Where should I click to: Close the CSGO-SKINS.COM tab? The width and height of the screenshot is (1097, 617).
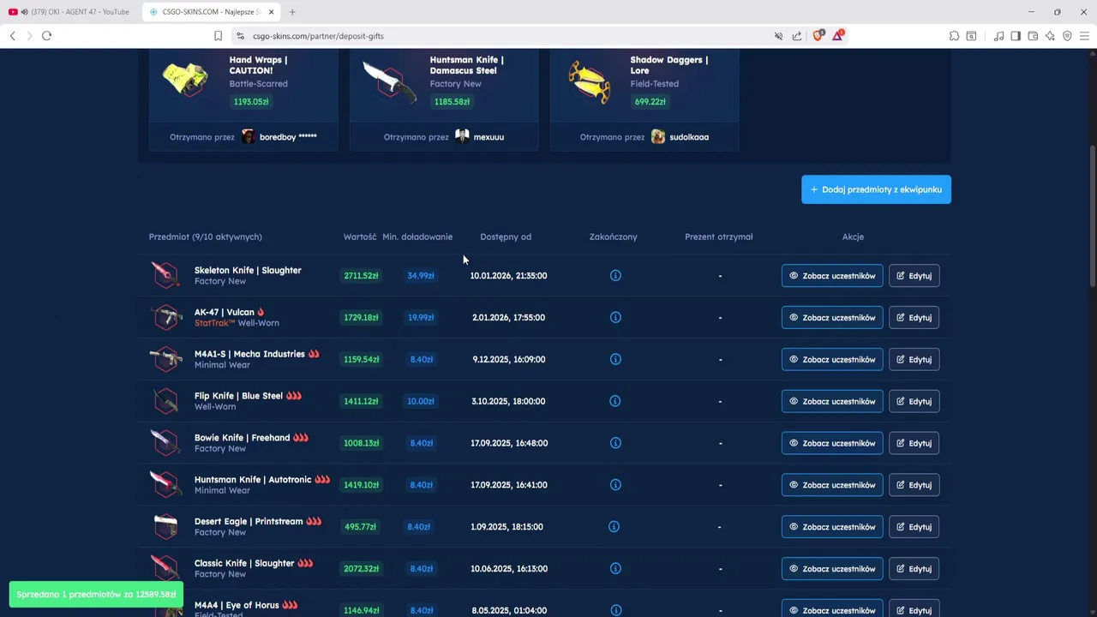click(271, 12)
